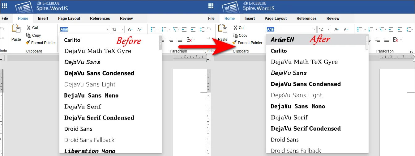Switch to Page Layout tab in the Before panel
Image resolution: width=415 pixels, height=156 pixels.
[70, 19]
